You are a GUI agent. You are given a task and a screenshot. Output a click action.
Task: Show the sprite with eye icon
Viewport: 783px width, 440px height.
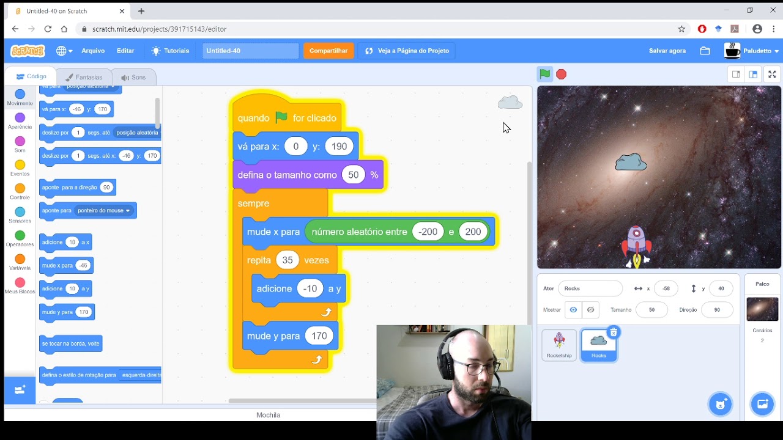pyautogui.click(x=573, y=310)
